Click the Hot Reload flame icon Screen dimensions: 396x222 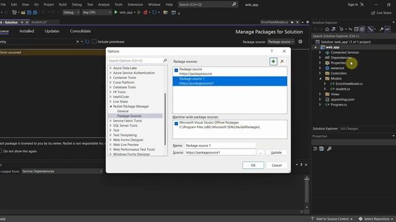coord(145,12)
